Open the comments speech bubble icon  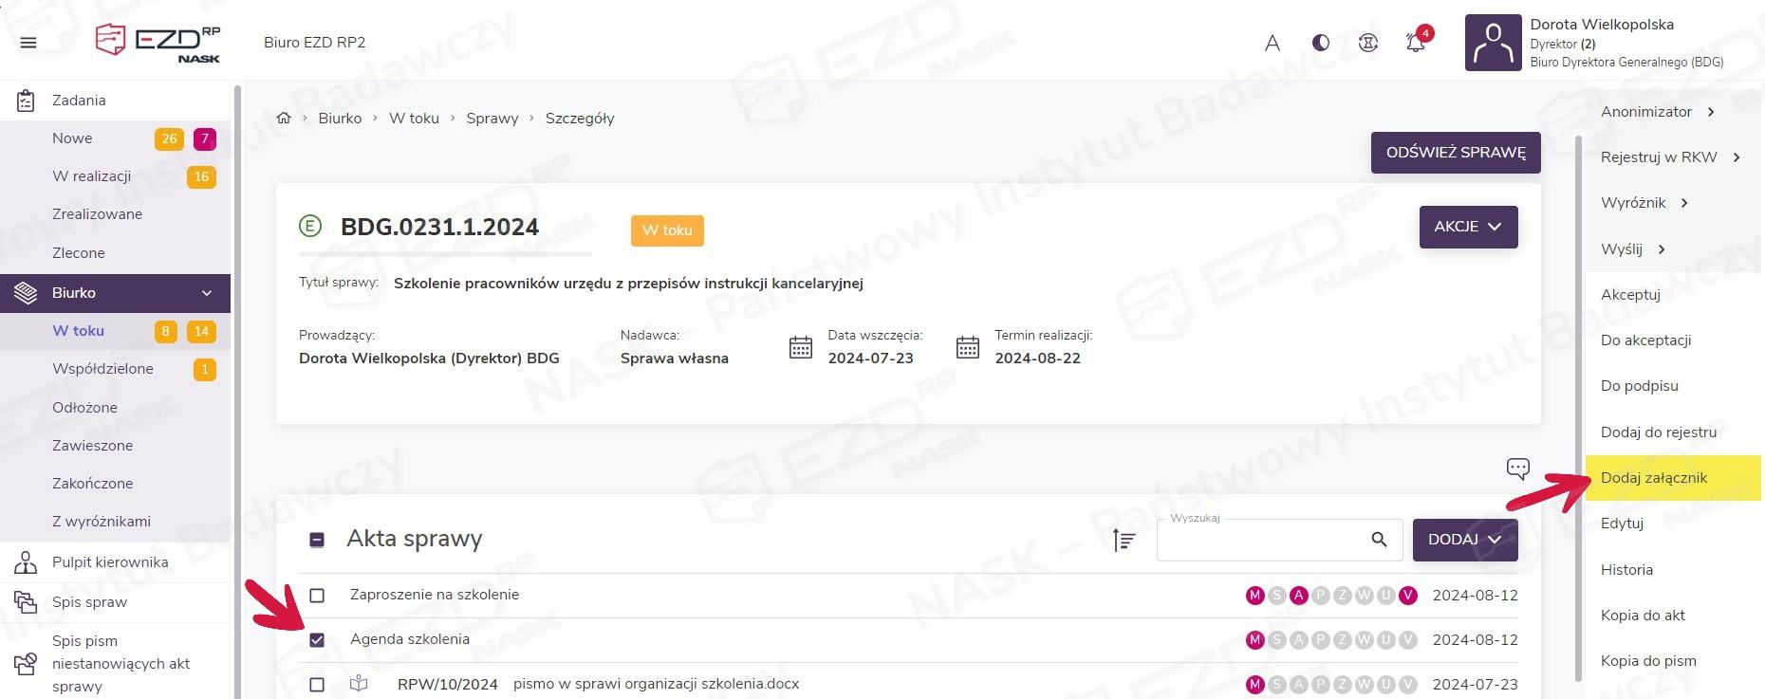[x=1517, y=469]
